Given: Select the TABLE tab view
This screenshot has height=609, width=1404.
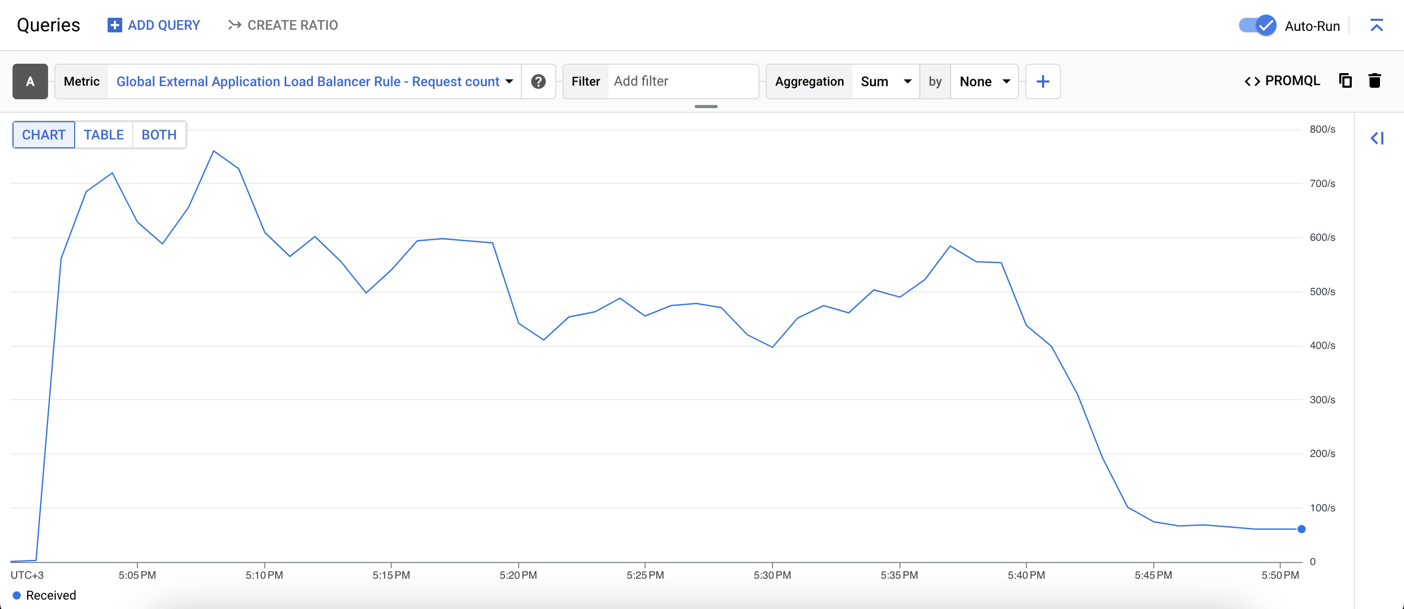Looking at the screenshot, I should [103, 134].
